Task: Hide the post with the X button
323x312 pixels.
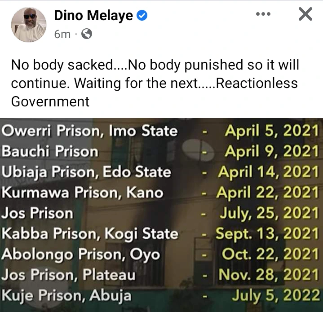Action: 305,15
